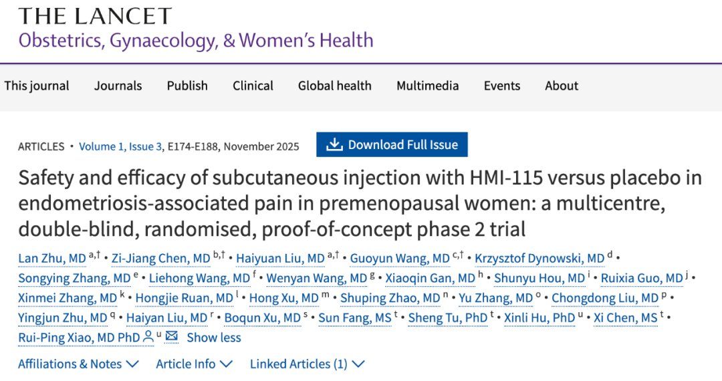Expand the Affiliations & Notes section

pos(78,364)
